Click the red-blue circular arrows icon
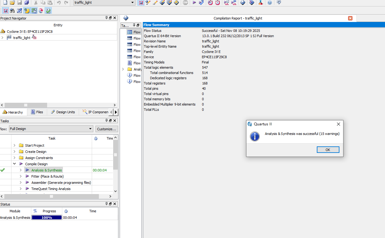The width and height of the screenshot is (385, 238). click(41, 11)
